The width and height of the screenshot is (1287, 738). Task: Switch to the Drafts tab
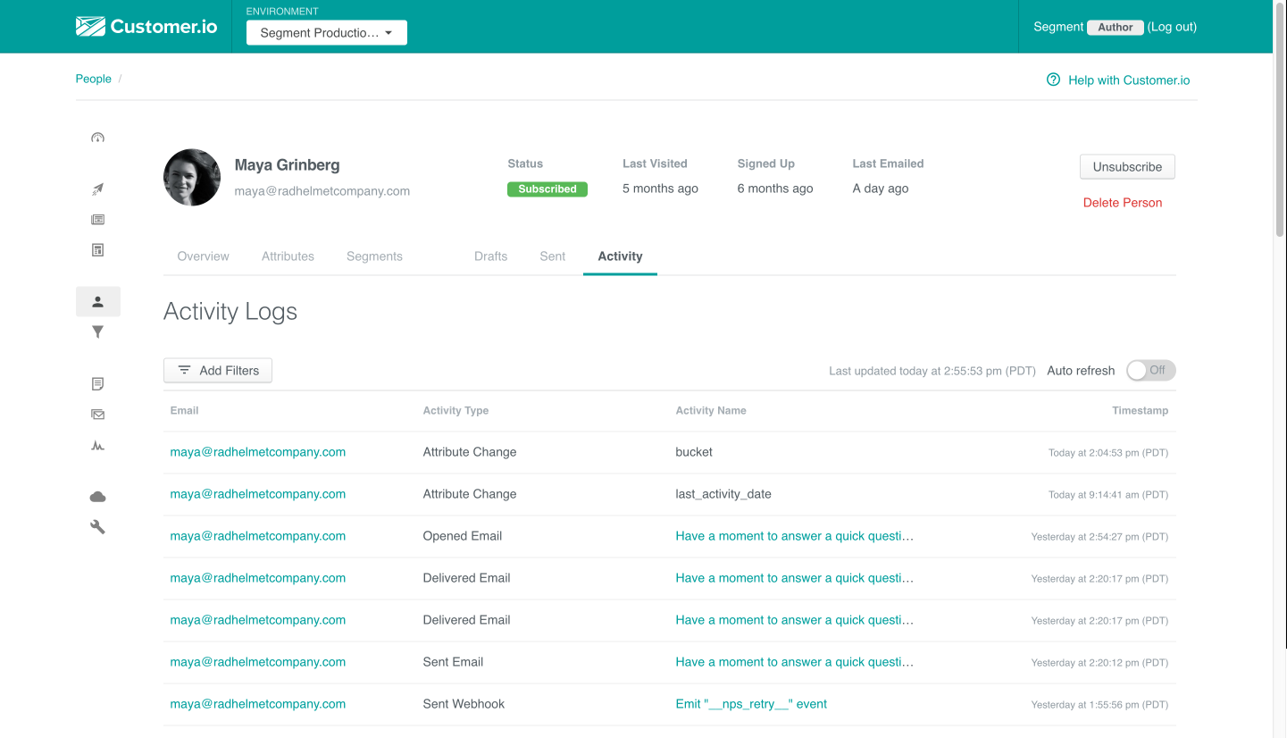pyautogui.click(x=491, y=256)
